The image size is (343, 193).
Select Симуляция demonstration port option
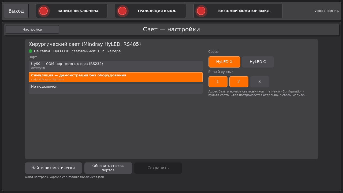tap(116, 77)
